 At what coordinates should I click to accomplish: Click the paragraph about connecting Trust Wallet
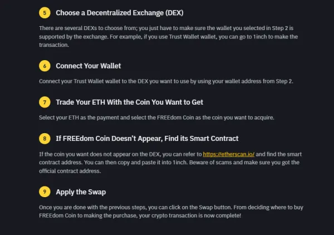pos(166,81)
